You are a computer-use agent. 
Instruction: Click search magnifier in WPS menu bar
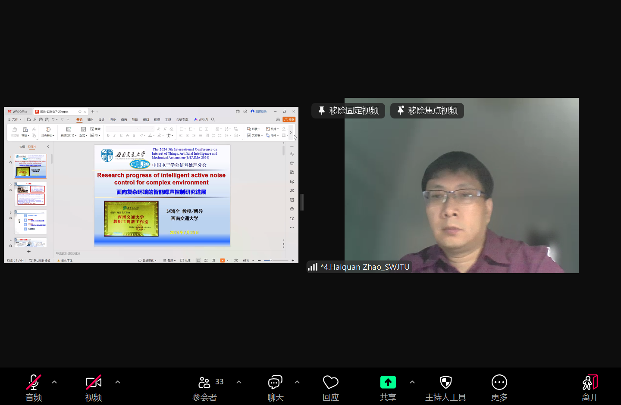[x=213, y=120]
